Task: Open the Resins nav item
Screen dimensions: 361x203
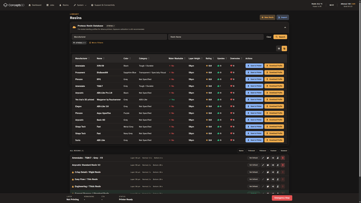Action: [x=64, y=5]
